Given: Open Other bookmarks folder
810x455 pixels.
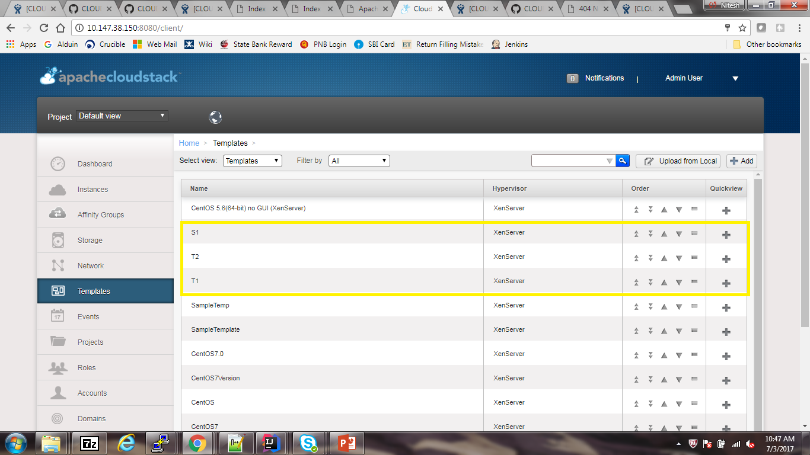Looking at the screenshot, I should [x=767, y=44].
